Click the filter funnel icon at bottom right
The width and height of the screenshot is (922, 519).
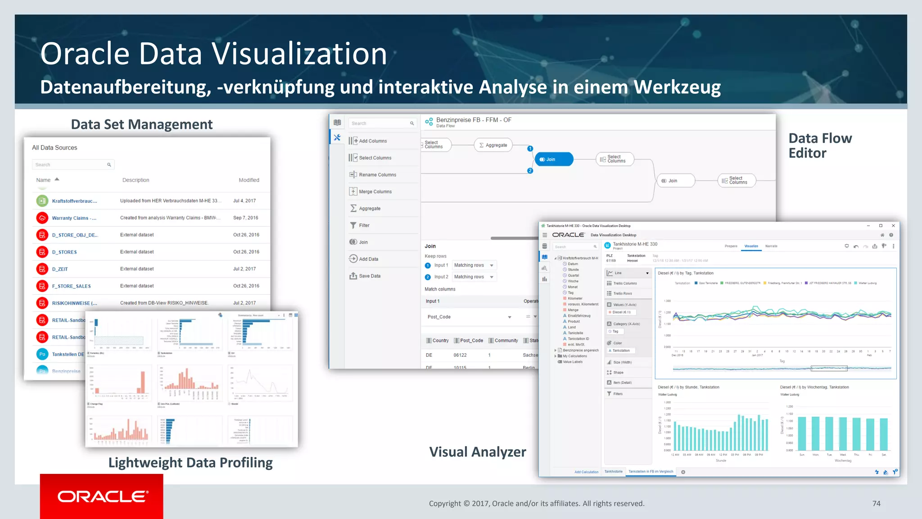click(895, 472)
